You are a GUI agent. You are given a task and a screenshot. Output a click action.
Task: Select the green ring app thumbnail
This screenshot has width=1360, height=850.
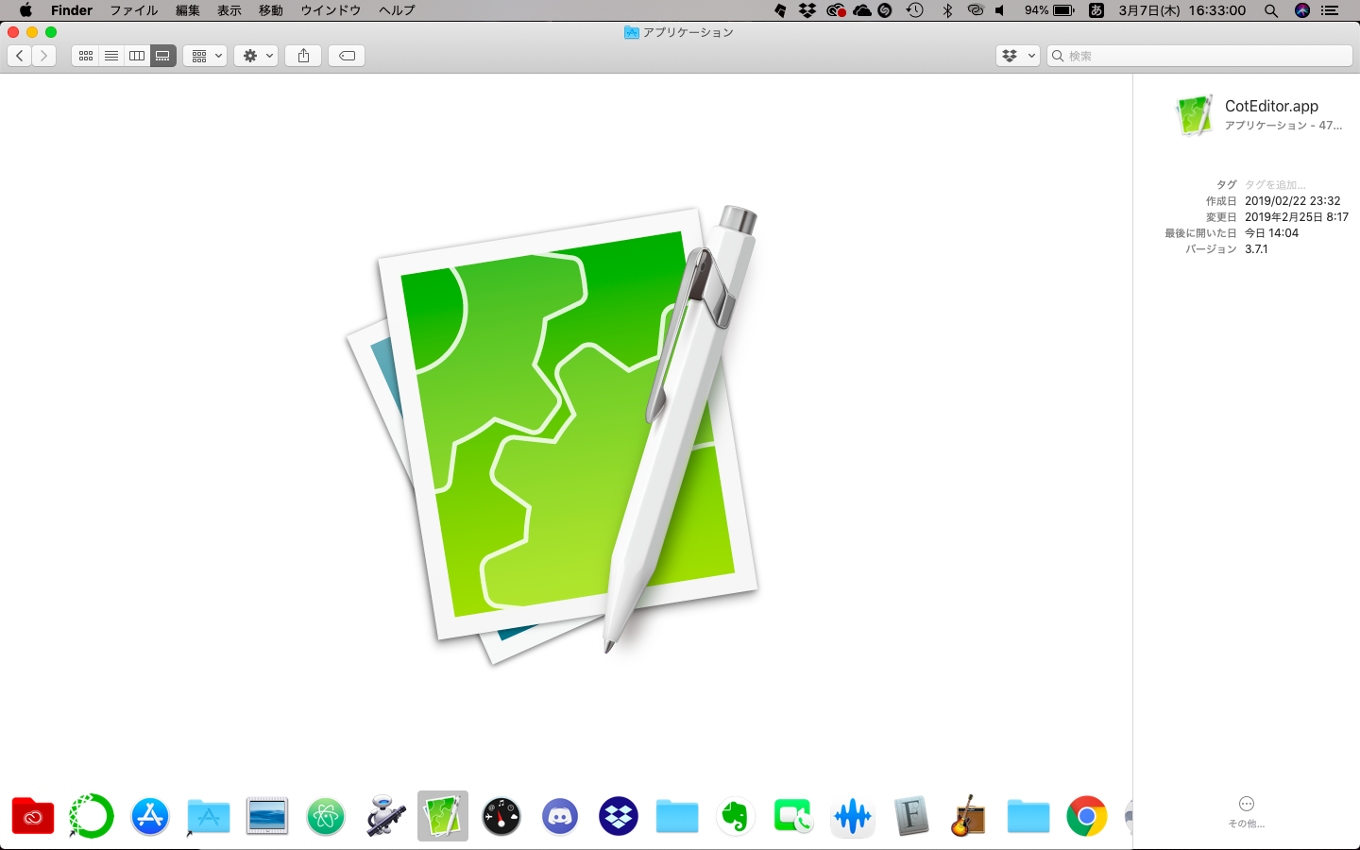coord(92,816)
